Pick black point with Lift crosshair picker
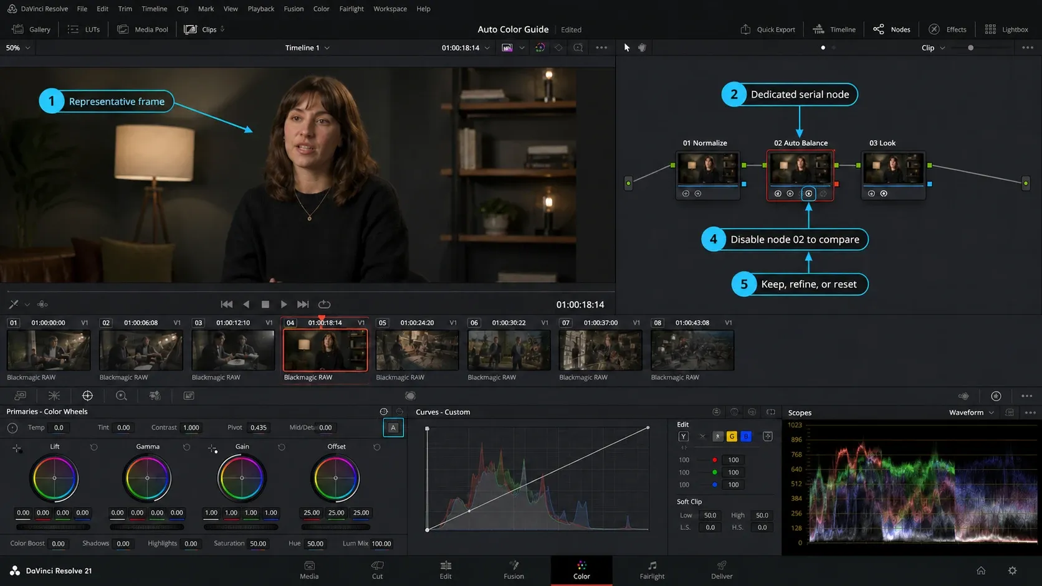This screenshot has height=586, width=1042. (17, 448)
